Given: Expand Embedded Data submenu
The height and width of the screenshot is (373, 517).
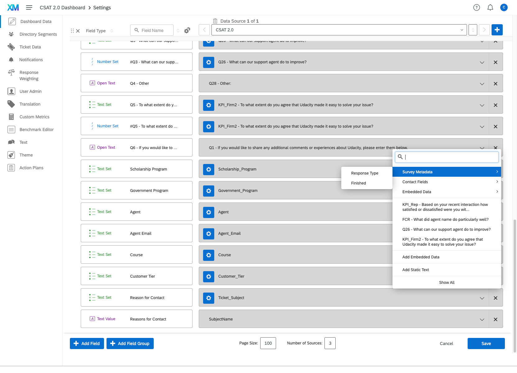Looking at the screenshot, I should [447, 192].
